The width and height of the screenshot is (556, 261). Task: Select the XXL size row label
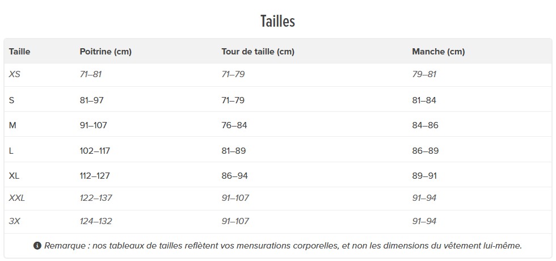coord(17,198)
